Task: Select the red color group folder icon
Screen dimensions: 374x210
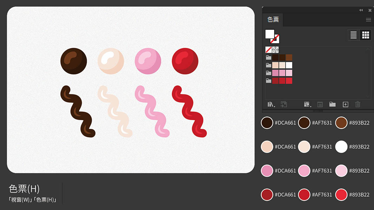Action: click(269, 81)
